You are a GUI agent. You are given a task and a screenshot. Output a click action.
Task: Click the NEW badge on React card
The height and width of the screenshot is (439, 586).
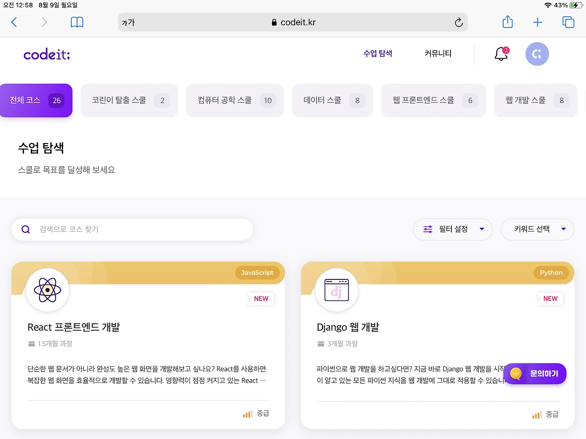pos(261,299)
